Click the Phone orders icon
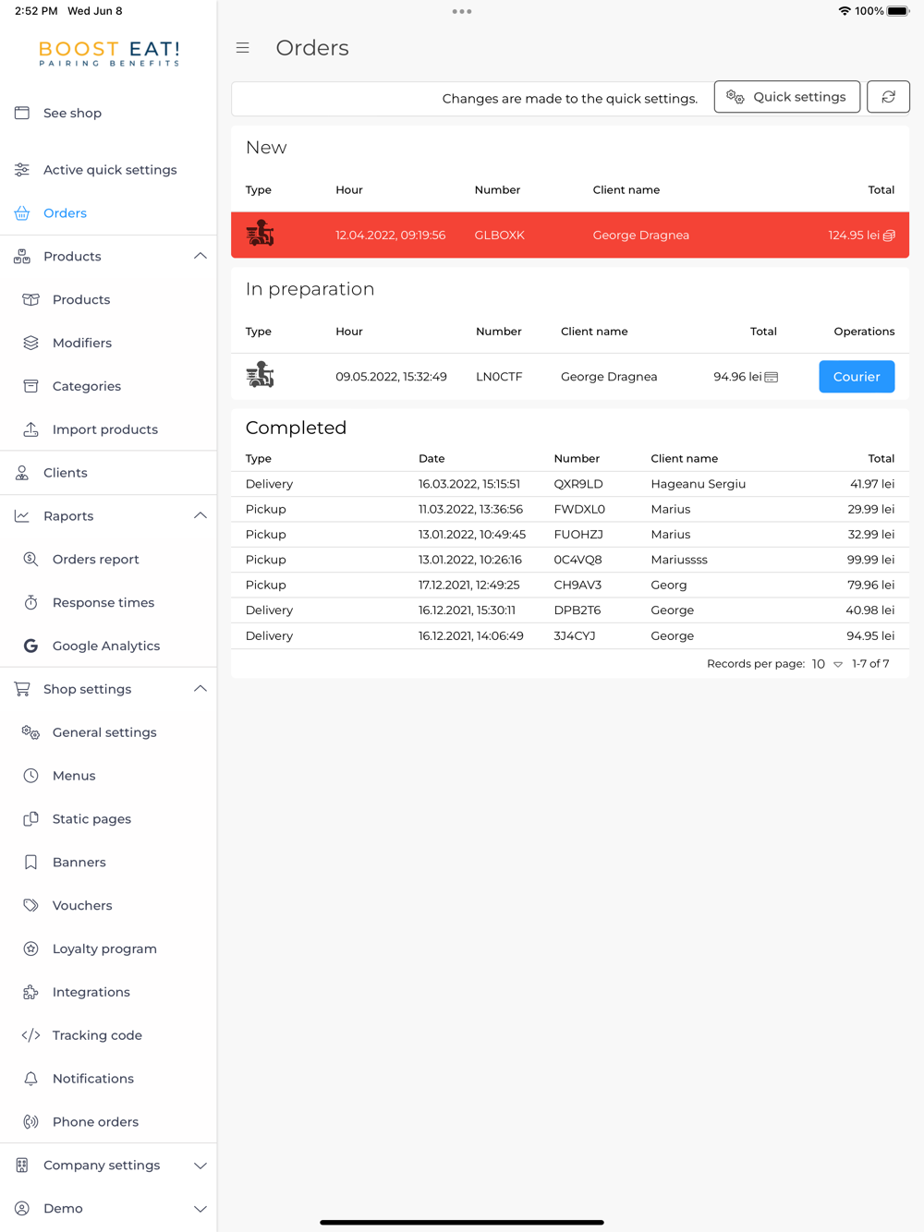Image resolution: width=924 pixels, height=1232 pixels. (x=30, y=1122)
